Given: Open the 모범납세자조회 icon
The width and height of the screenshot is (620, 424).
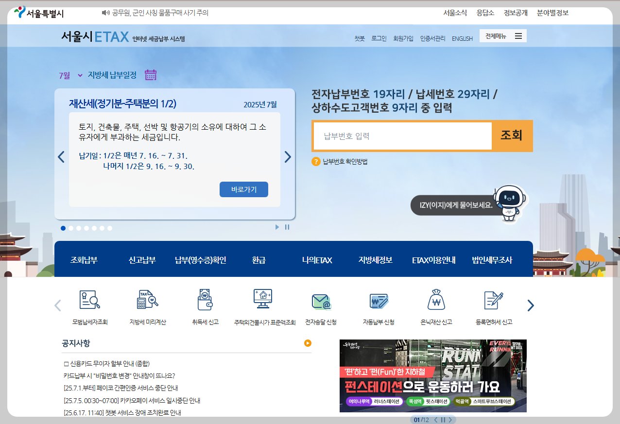Looking at the screenshot, I should [x=90, y=300].
